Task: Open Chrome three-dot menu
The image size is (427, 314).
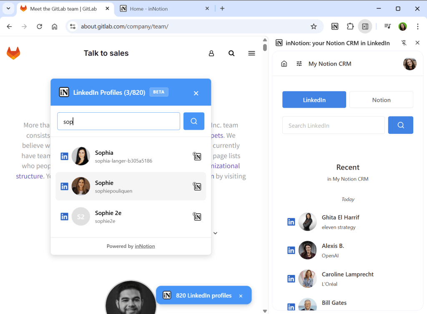Action: 417,26
